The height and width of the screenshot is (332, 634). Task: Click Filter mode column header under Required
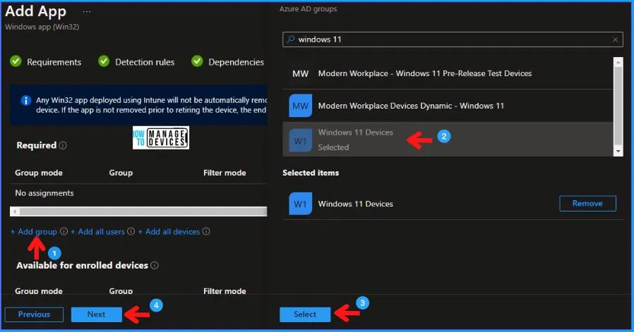(225, 173)
